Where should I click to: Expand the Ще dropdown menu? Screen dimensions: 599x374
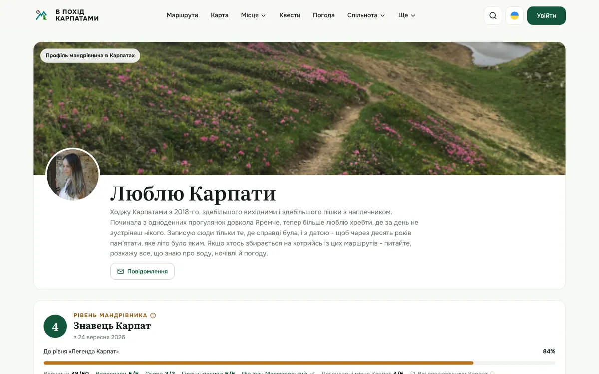(407, 15)
